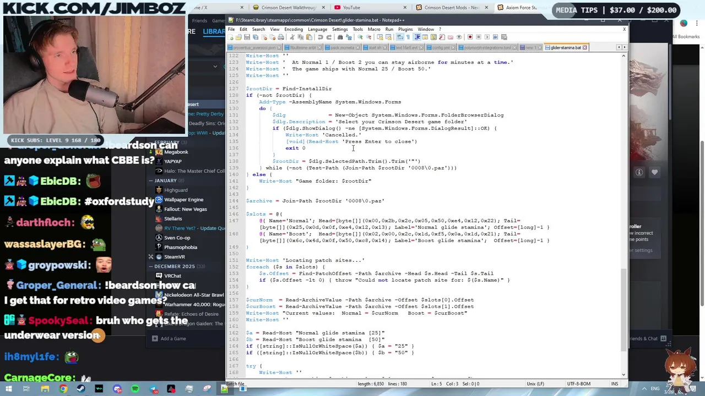
Task: Zoom out using the toolbar icon
Action: (x=369, y=37)
